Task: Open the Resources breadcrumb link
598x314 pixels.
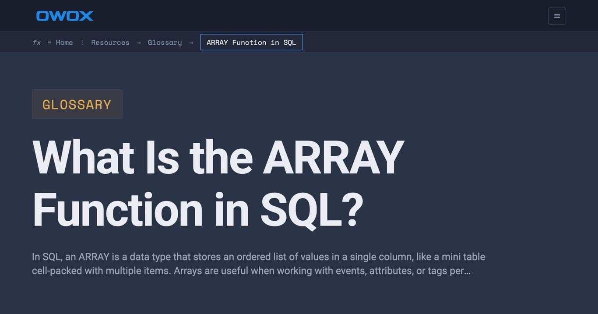Action: (x=110, y=42)
